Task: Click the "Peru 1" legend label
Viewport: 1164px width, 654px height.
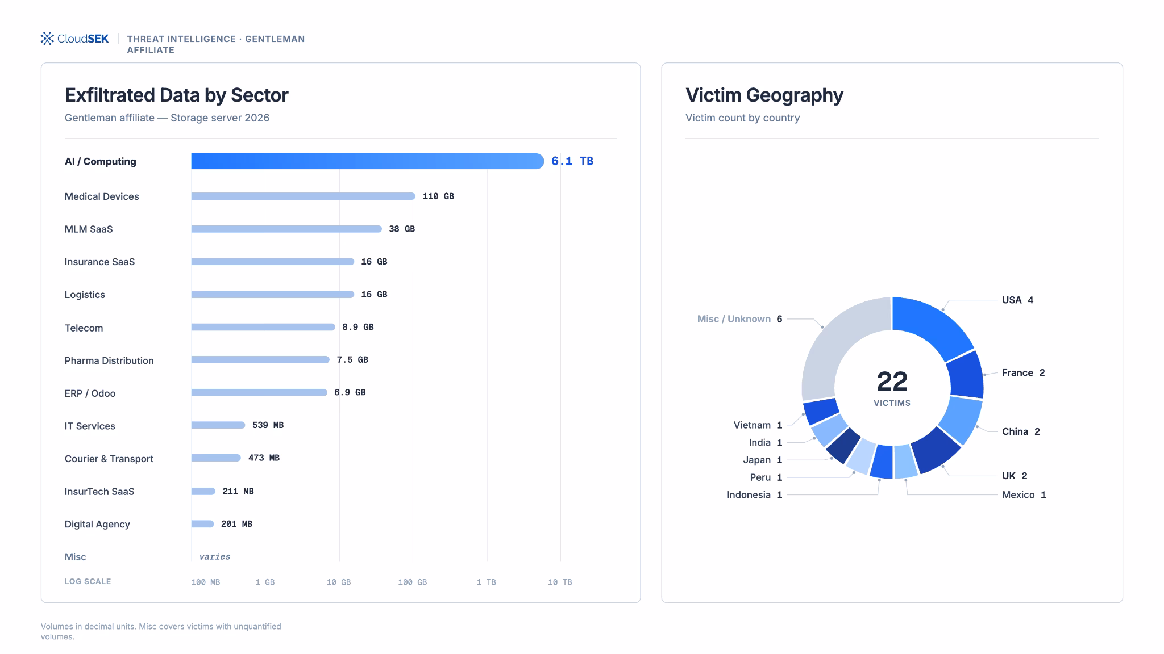Action: 766,477
